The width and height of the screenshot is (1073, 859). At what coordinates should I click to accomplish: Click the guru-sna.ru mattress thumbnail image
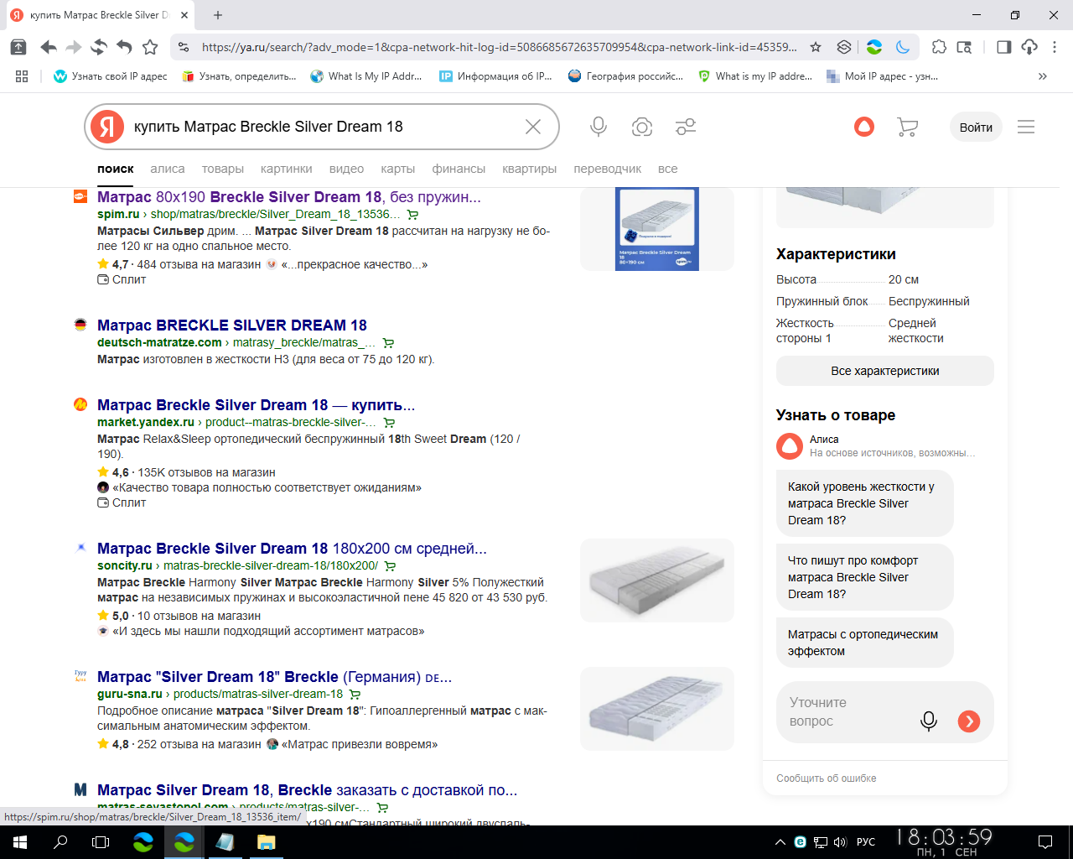pyautogui.click(x=657, y=709)
